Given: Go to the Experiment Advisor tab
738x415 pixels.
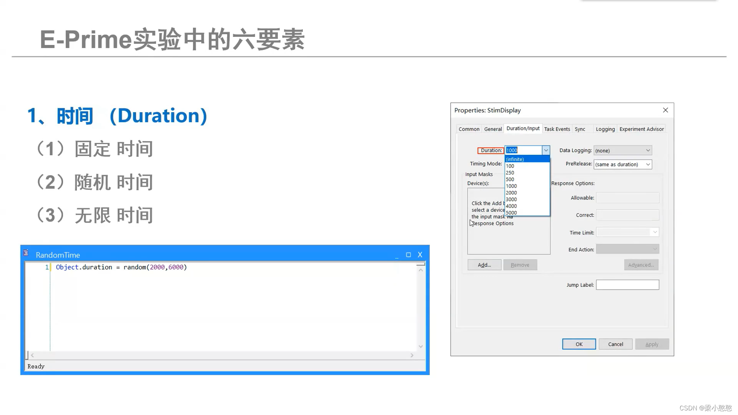Looking at the screenshot, I should [642, 129].
